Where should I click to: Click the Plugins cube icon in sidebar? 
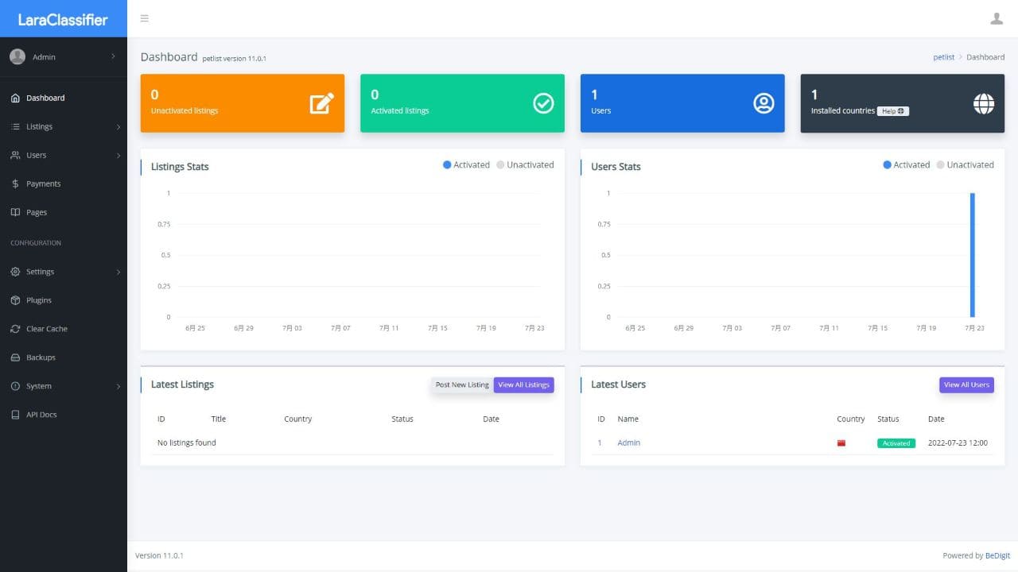pyautogui.click(x=15, y=300)
